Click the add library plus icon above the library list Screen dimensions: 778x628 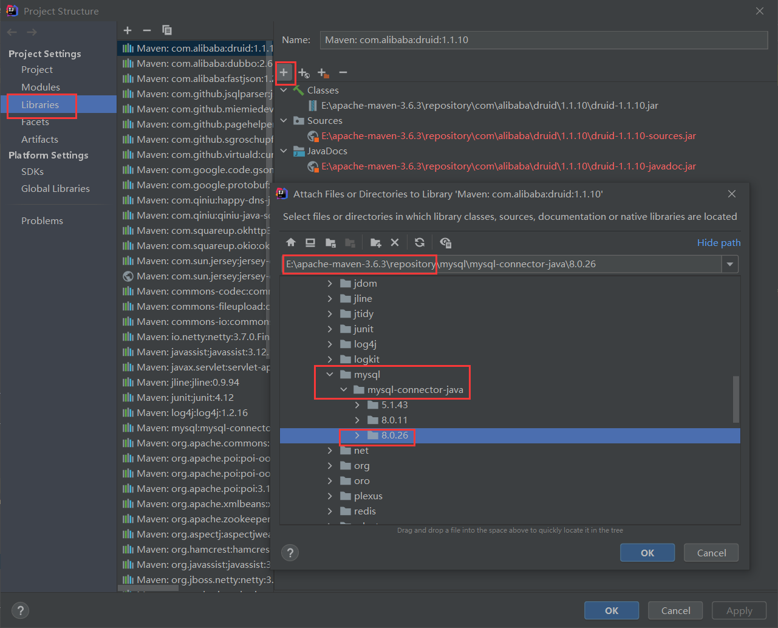(128, 30)
